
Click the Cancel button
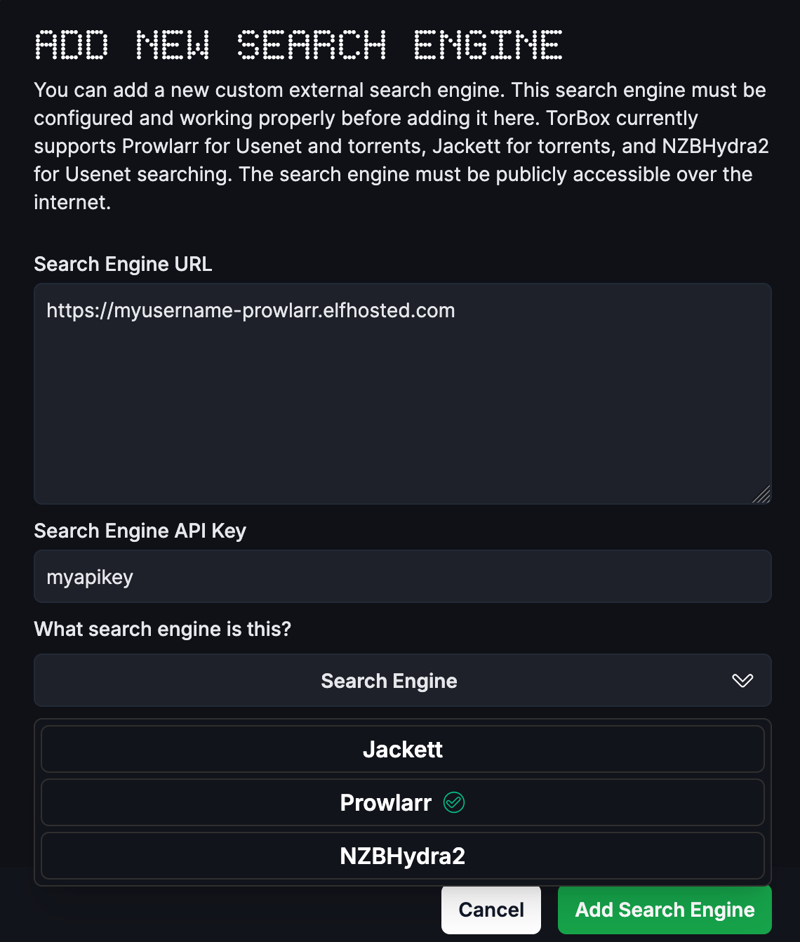click(x=491, y=910)
